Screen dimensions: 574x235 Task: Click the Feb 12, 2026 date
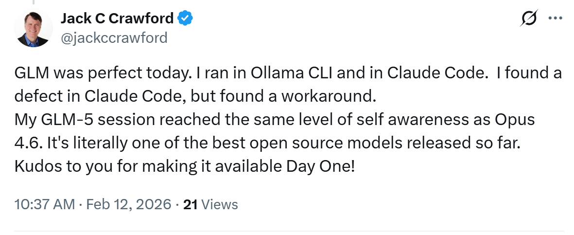pos(128,204)
